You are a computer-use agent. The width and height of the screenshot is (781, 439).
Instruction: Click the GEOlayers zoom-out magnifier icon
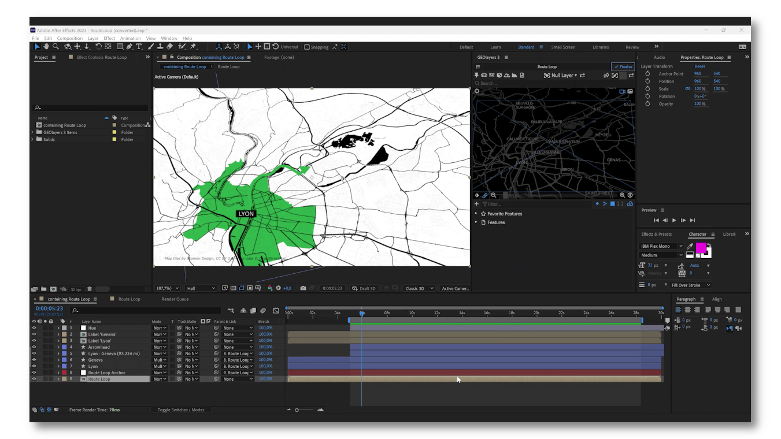pos(493,195)
